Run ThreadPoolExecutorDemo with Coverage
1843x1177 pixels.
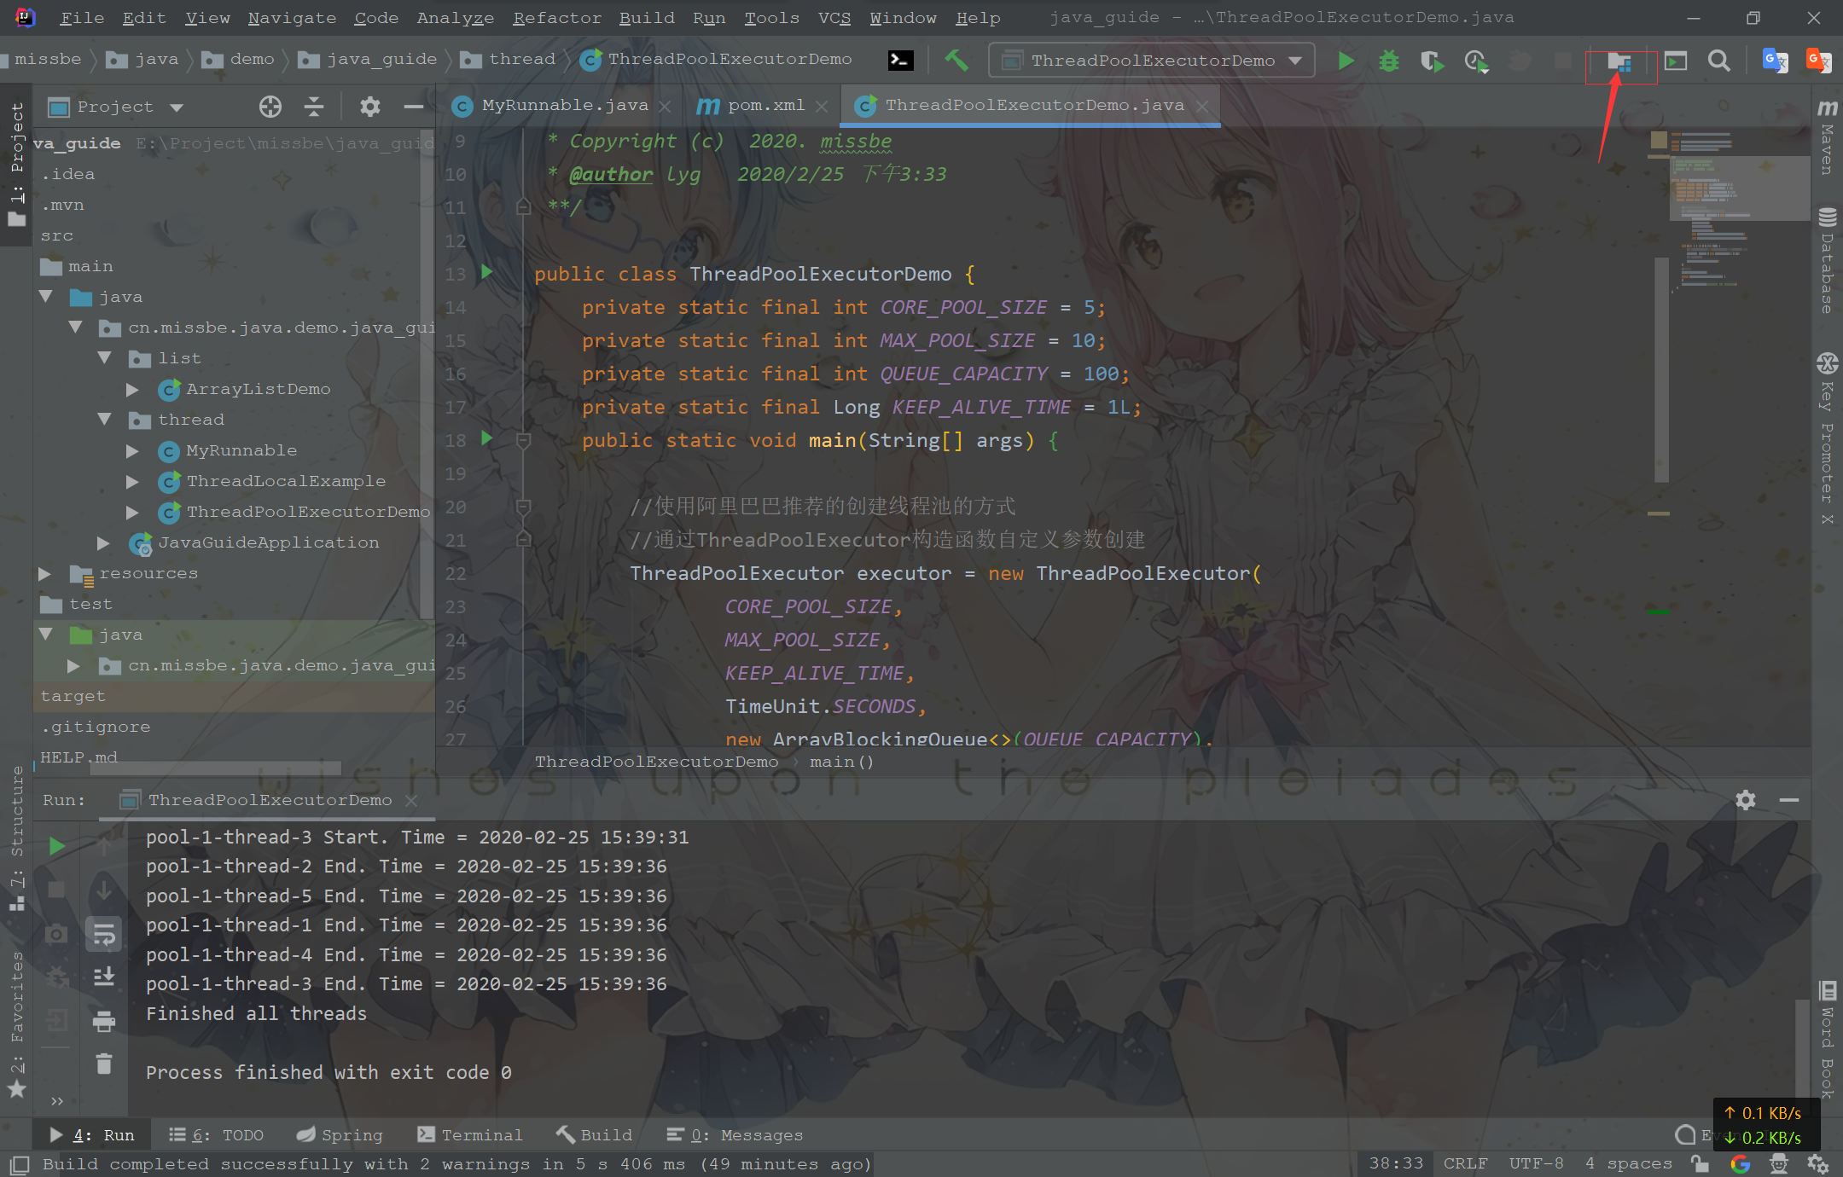coord(1432,61)
